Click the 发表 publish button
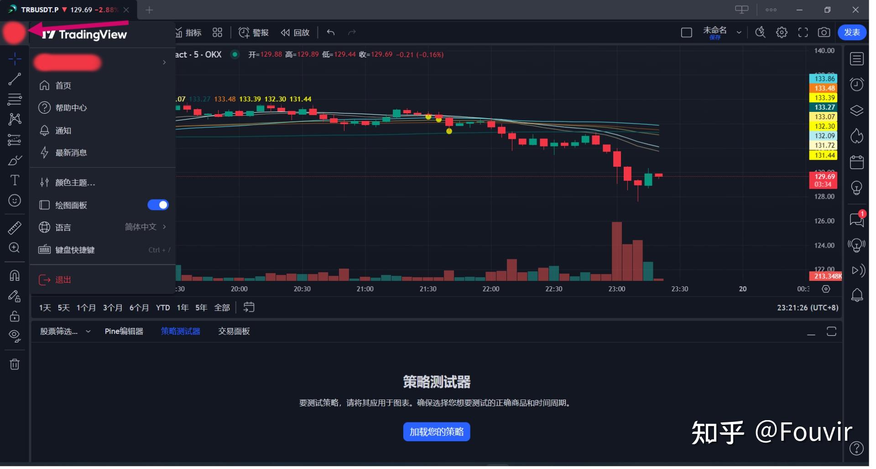The width and height of the screenshot is (876, 469). (851, 32)
